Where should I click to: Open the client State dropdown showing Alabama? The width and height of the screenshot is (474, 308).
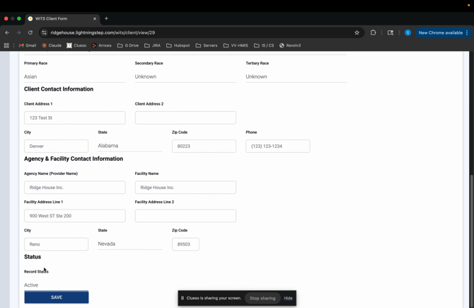coord(129,146)
